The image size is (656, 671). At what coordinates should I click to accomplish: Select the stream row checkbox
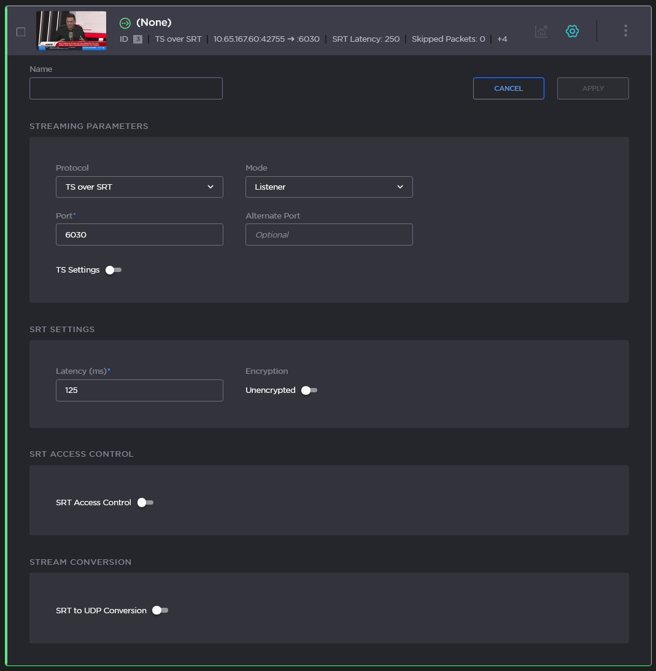[21, 32]
